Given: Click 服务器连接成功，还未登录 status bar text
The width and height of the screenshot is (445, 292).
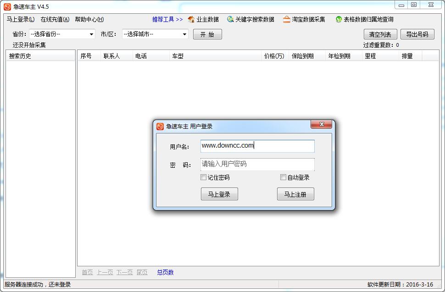Looking at the screenshot, I should (x=38, y=284).
